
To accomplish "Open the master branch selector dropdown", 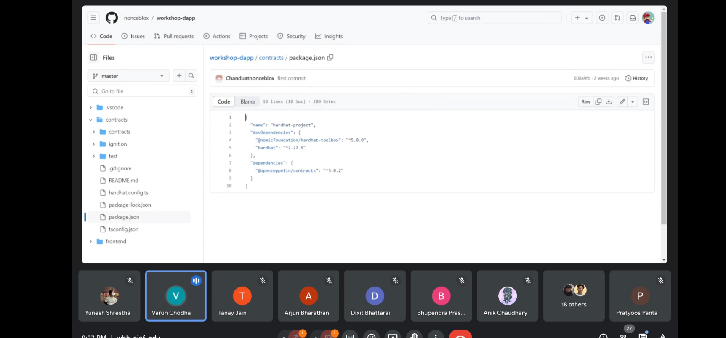I will click(x=128, y=76).
